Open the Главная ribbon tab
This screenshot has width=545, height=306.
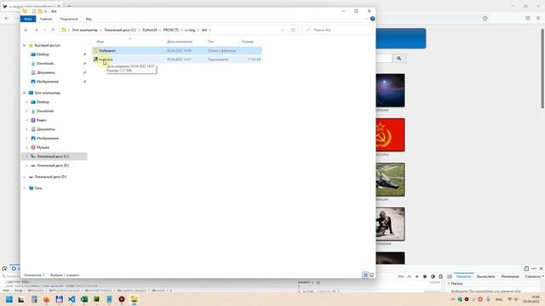coord(46,19)
